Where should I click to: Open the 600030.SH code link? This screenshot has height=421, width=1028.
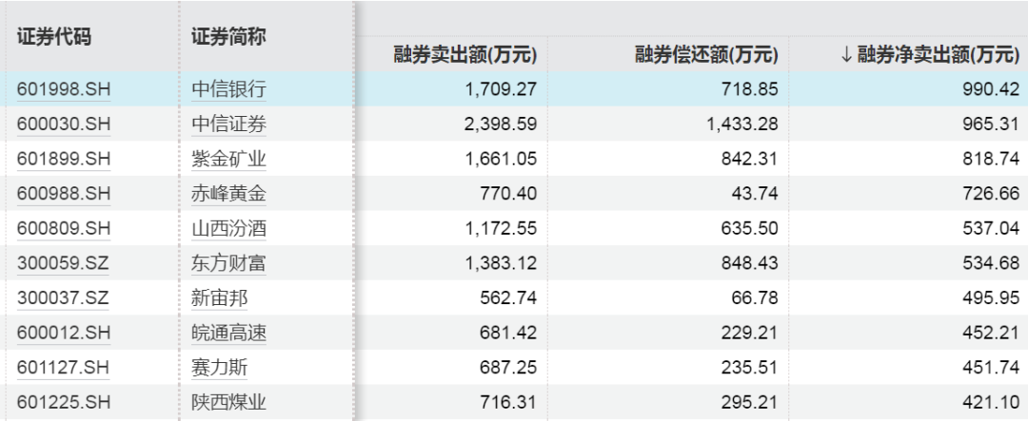(x=64, y=124)
